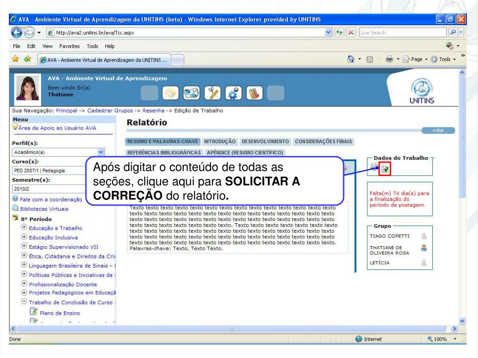Click the user icon beside THATIANE DE OLIVEIRA ROSA

(424, 248)
